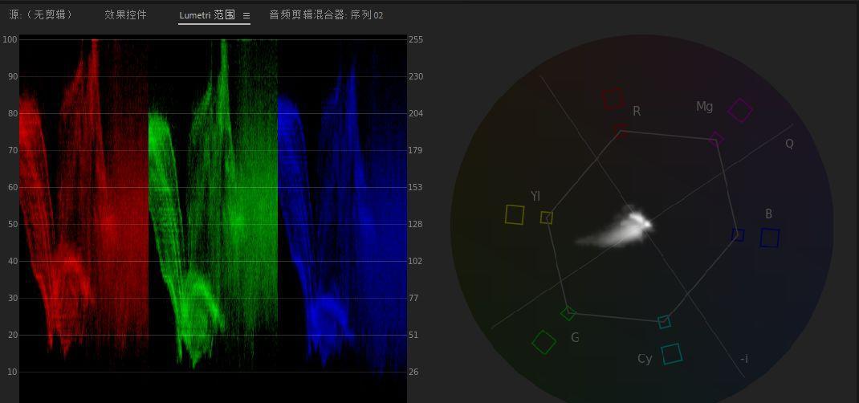Click the outer green target box
This screenshot has height=403, width=859.
coord(544,342)
